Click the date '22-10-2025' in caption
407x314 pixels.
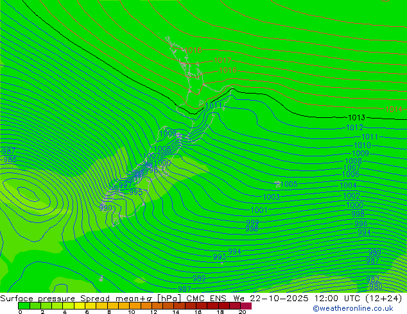[279, 299]
